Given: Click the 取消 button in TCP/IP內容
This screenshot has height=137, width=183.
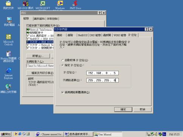Looking at the screenshot, I should click(x=143, y=109).
